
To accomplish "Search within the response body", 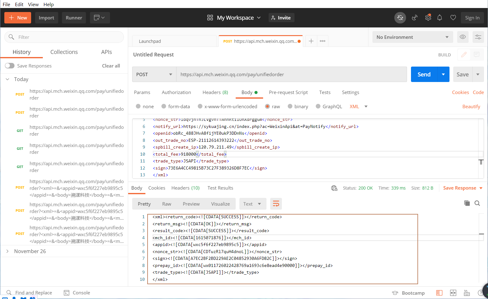I will 477,203.
